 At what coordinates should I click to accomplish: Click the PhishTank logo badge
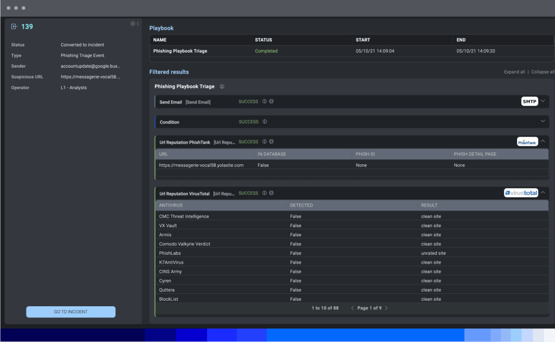pyautogui.click(x=527, y=141)
